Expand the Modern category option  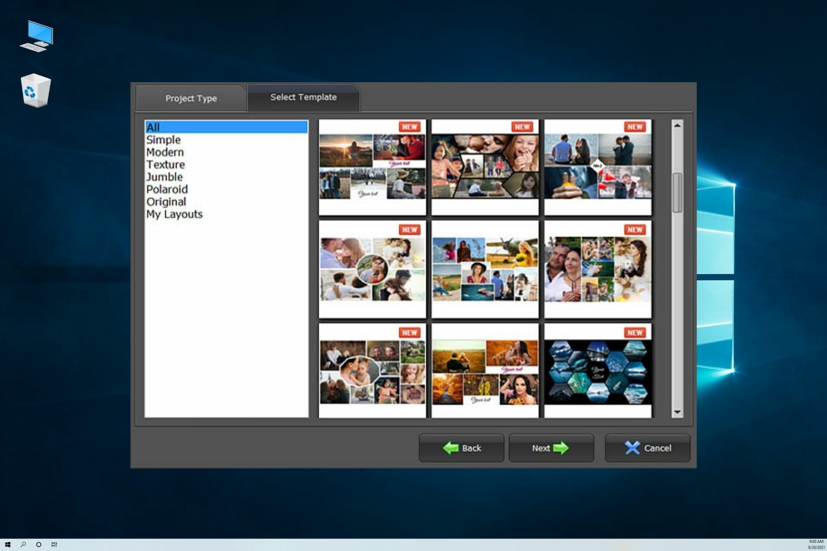point(164,152)
